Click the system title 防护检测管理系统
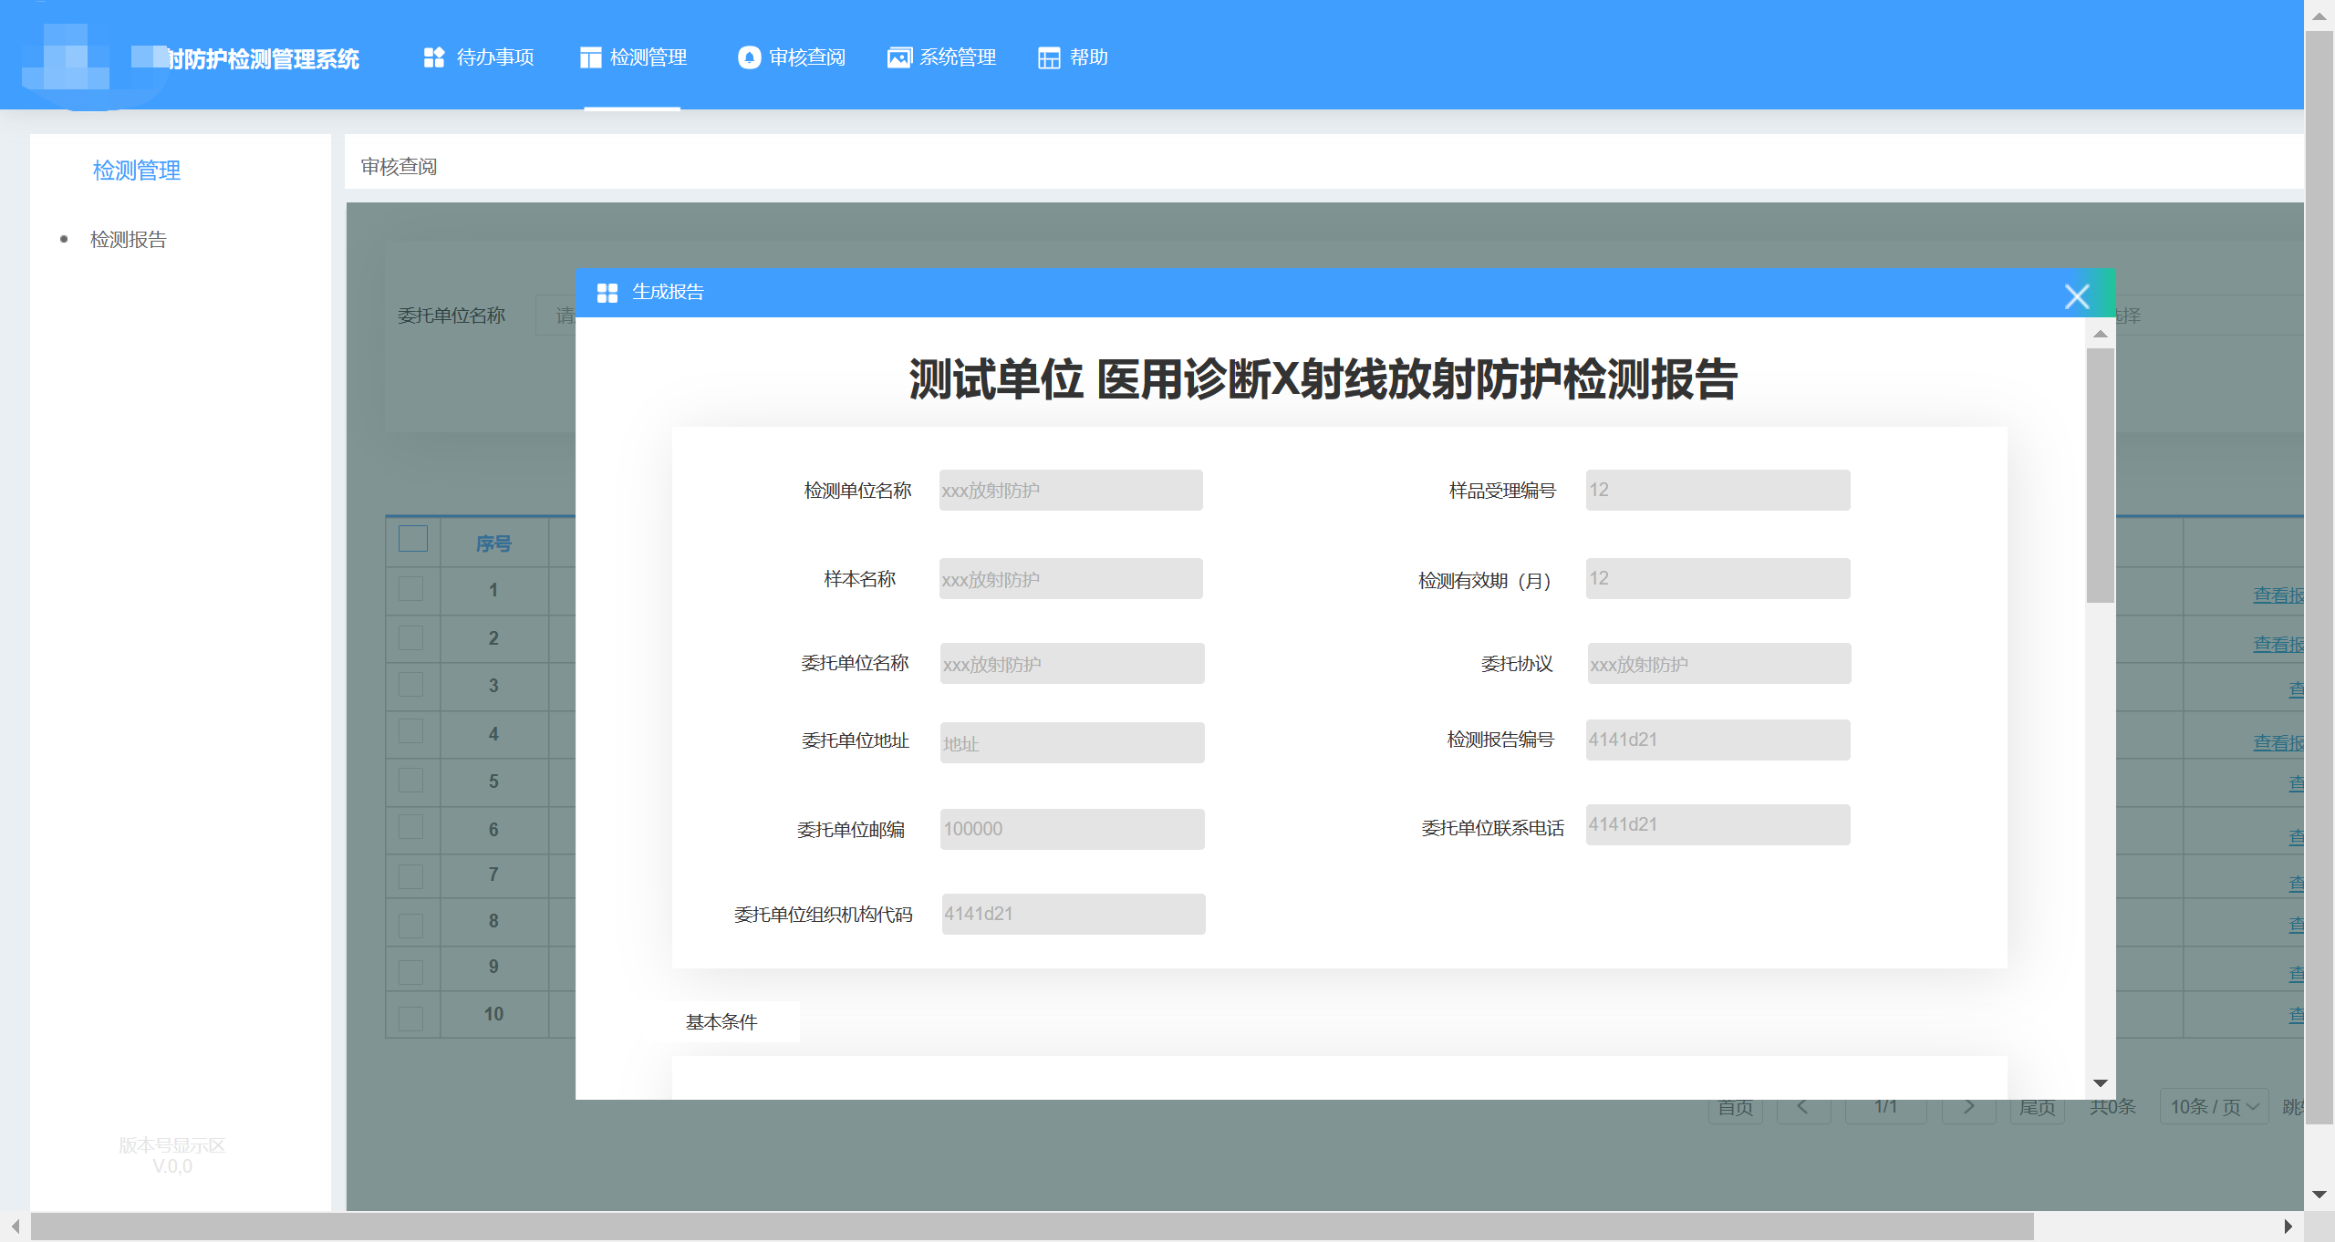 [x=263, y=59]
